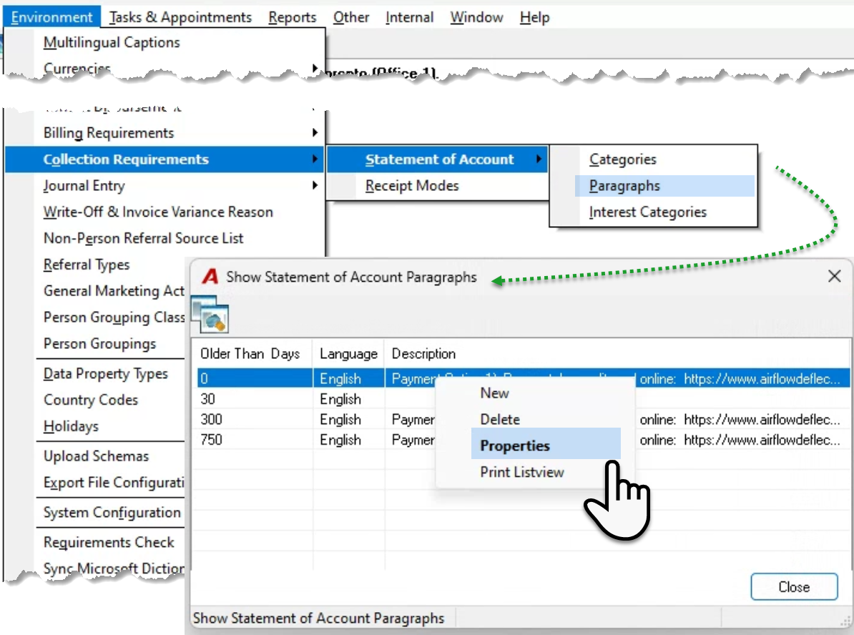Viewport: 854px width, 635px height.
Task: Click the Close button in the dialog
Action: tap(793, 587)
